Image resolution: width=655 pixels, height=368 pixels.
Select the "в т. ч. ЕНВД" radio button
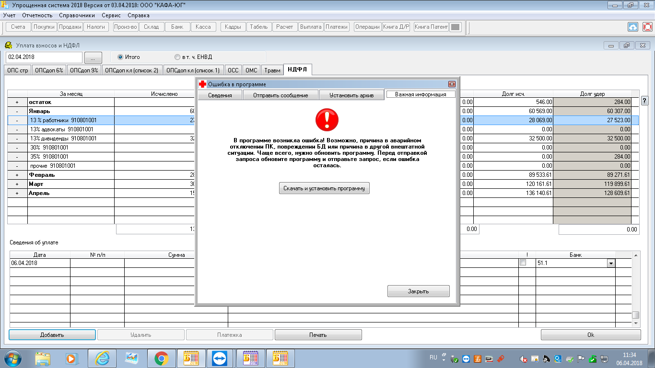(x=177, y=57)
